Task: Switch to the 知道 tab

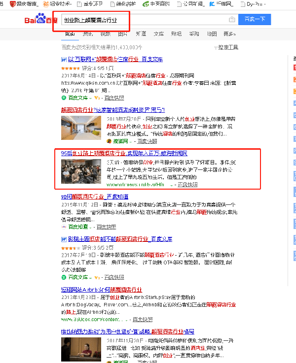Action: click(141, 34)
